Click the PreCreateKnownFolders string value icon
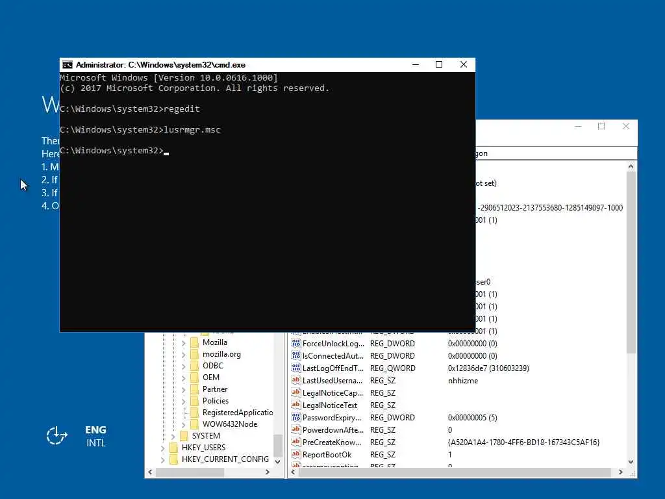 [296, 442]
